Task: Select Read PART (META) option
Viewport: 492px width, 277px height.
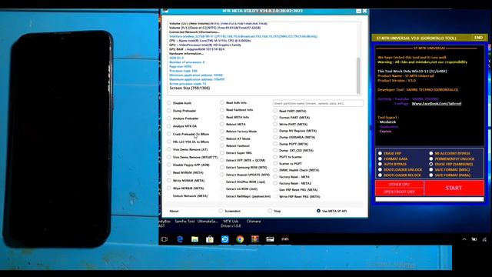Action: (290, 111)
